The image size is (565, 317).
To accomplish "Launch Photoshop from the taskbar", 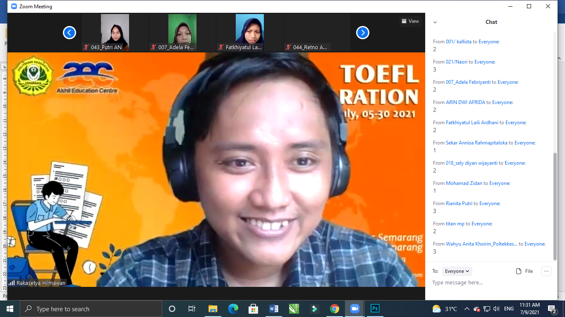I will pyautogui.click(x=374, y=308).
